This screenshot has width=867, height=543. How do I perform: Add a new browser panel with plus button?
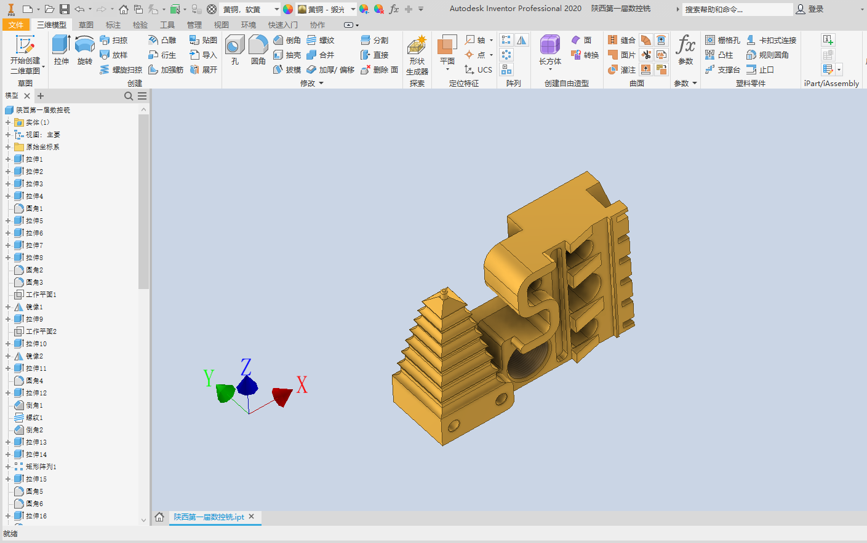coord(41,96)
